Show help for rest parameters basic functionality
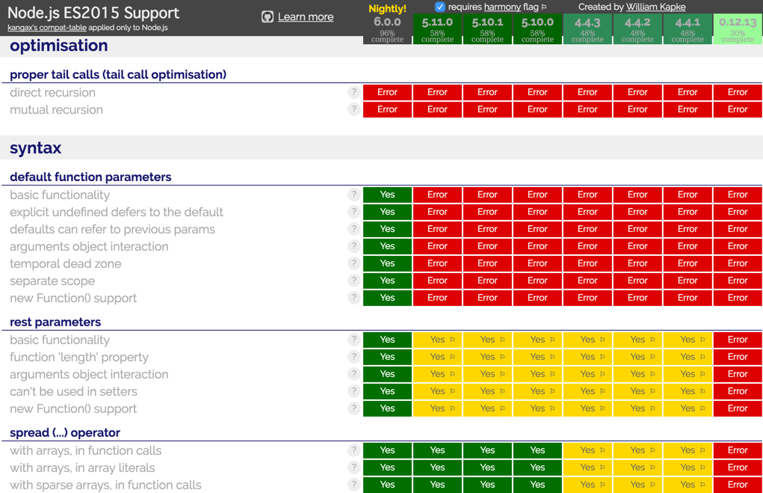This screenshot has height=493, width=763. [354, 340]
